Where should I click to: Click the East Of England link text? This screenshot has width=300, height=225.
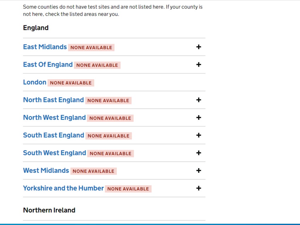click(48, 64)
